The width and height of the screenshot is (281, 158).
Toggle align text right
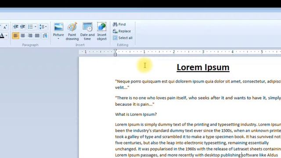pos(30,36)
